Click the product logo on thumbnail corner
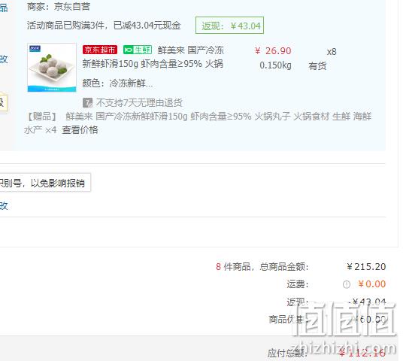 pos(35,49)
